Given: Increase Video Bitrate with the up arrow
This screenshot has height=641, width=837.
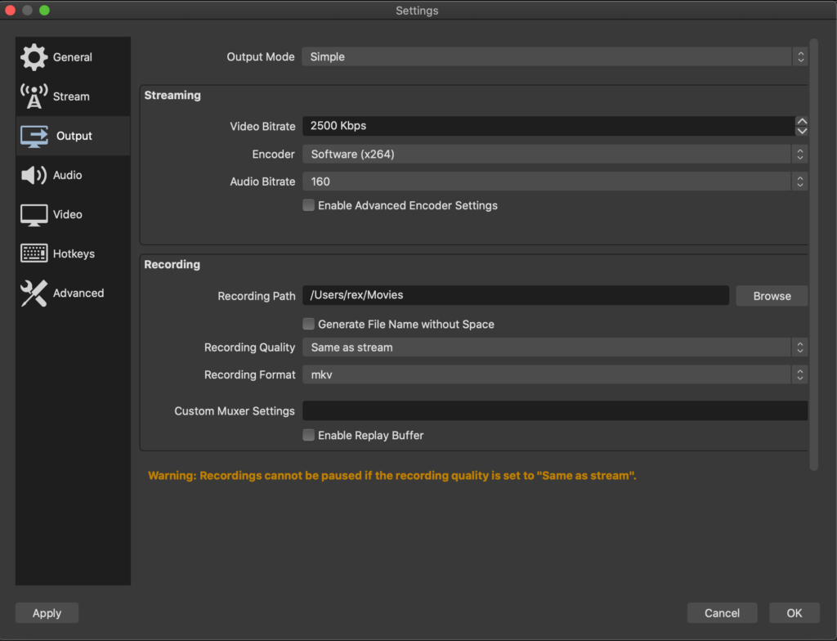Looking at the screenshot, I should coord(801,121).
